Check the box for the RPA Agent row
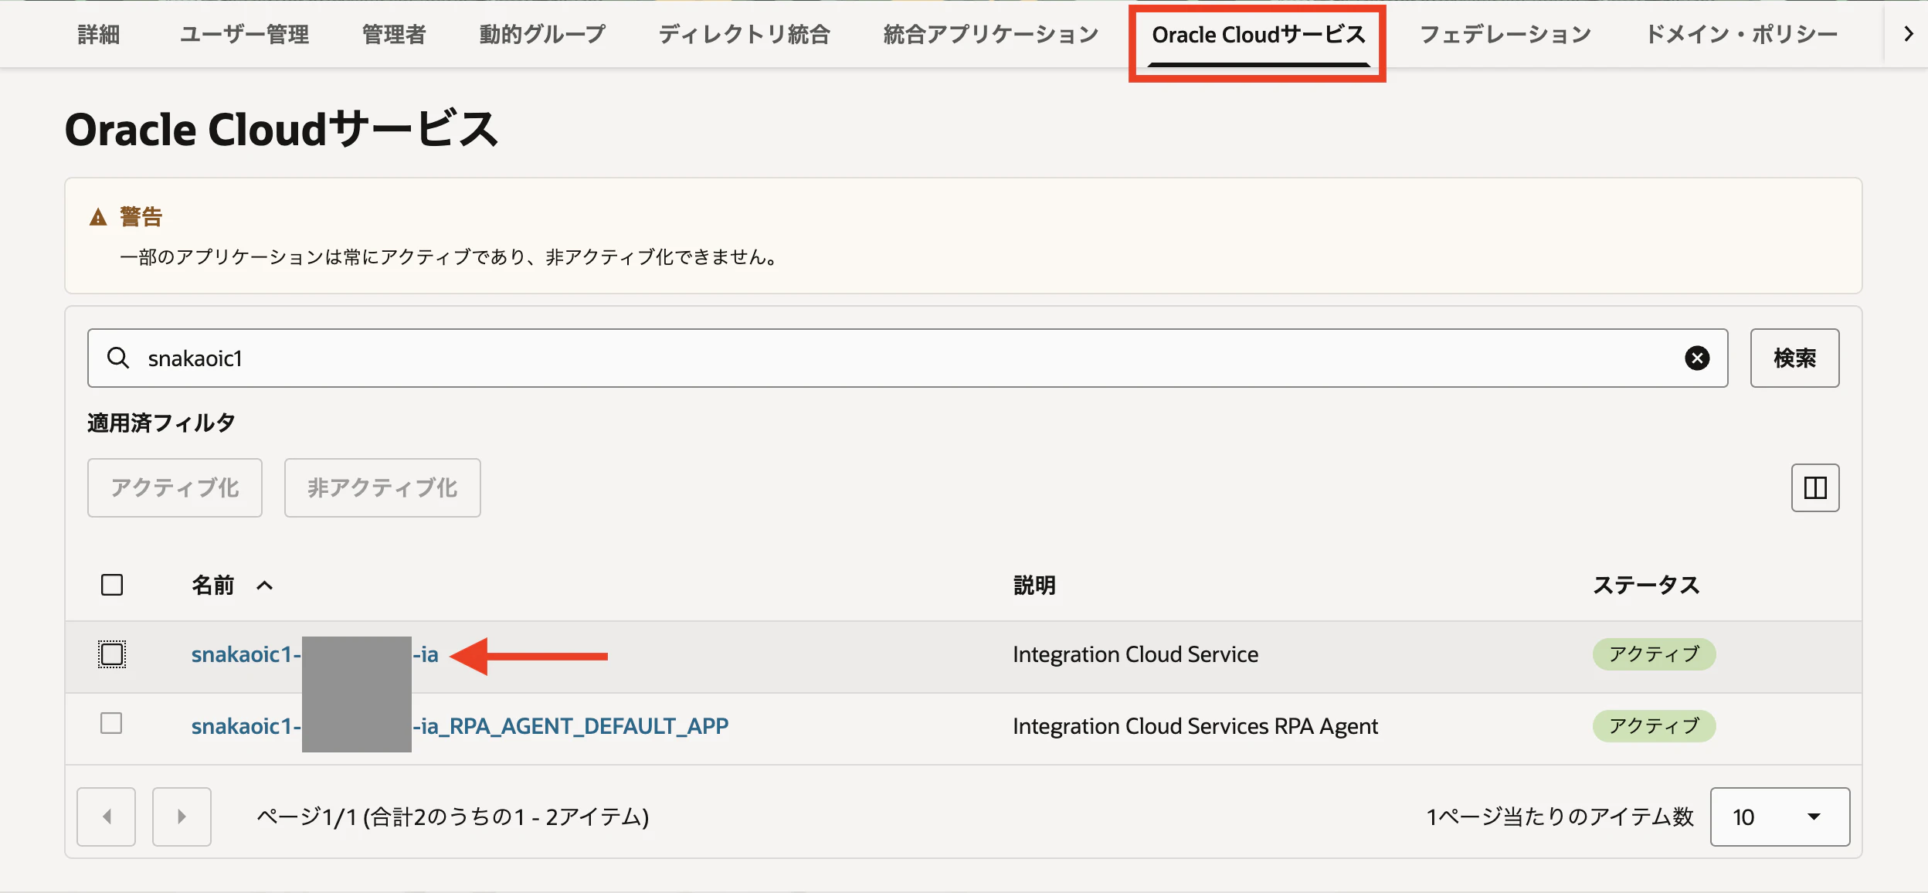Viewport: 1928px width, 893px height. (x=111, y=724)
